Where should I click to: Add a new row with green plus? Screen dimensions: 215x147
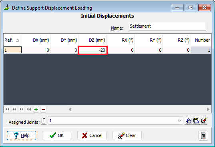pyautogui.click(x=36, y=109)
